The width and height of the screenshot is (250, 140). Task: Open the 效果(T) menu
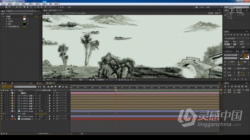[31, 4]
